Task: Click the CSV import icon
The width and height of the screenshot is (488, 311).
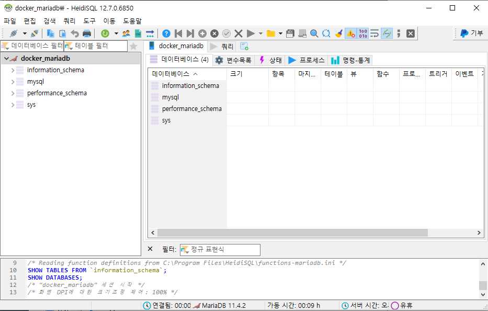Action: coord(138,34)
